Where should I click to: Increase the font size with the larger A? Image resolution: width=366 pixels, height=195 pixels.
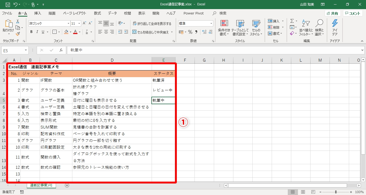pos(85,23)
